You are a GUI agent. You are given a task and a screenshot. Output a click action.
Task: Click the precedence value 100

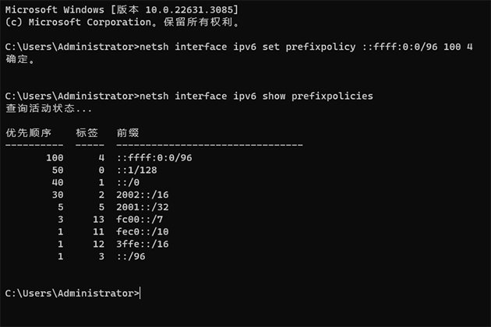[x=55, y=158]
